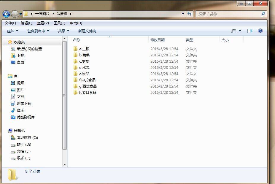The width and height of the screenshot is (275, 184).
Task: Toggle the preview pane icon
Action: (249, 31)
